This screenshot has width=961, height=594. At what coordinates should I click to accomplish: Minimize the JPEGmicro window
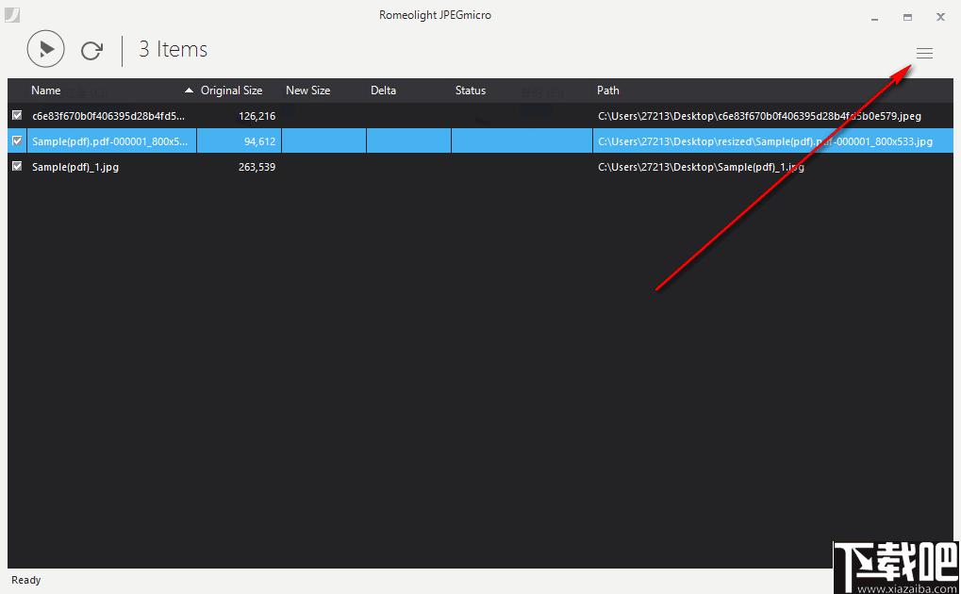pos(874,17)
